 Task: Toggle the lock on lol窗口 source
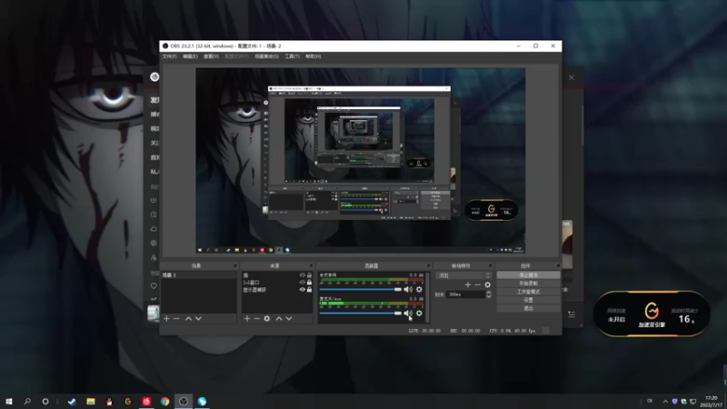coord(309,283)
